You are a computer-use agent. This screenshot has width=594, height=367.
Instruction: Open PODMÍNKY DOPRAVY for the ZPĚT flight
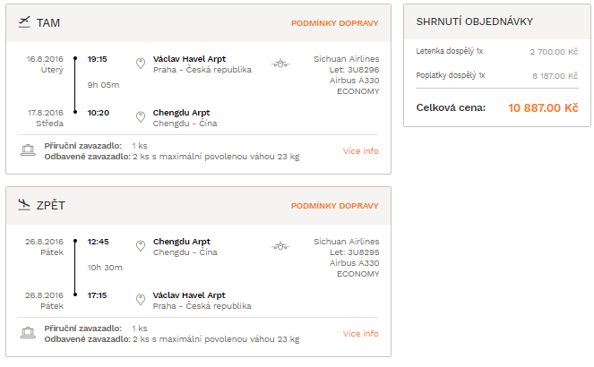(x=334, y=206)
